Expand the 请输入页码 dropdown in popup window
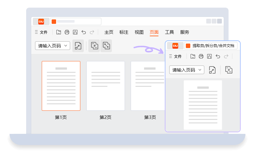 187,70
